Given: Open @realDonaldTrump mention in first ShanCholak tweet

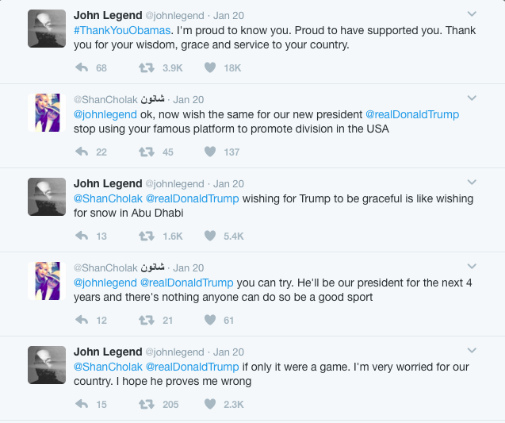Looking at the screenshot, I should [x=412, y=114].
